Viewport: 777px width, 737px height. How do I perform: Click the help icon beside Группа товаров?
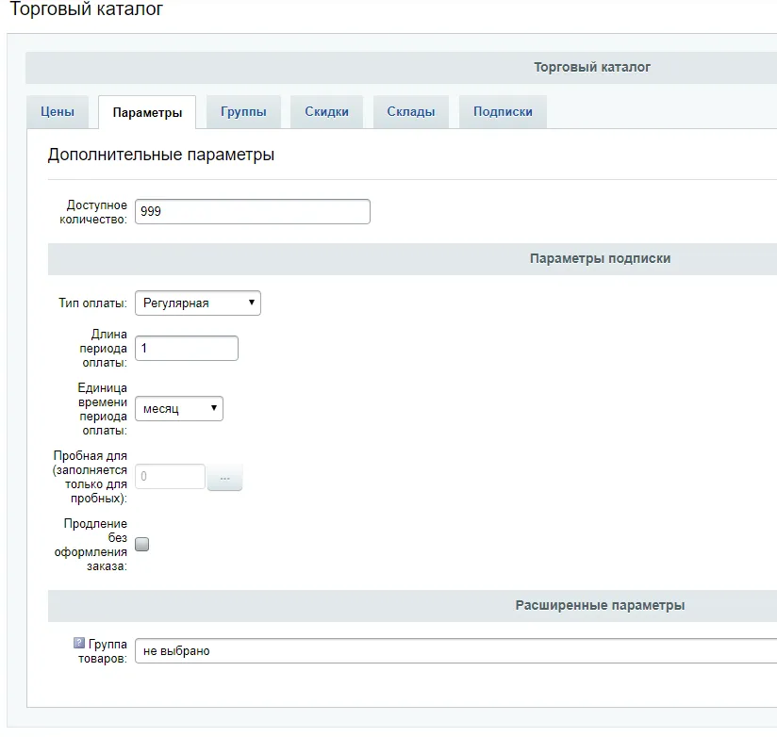click(x=79, y=644)
